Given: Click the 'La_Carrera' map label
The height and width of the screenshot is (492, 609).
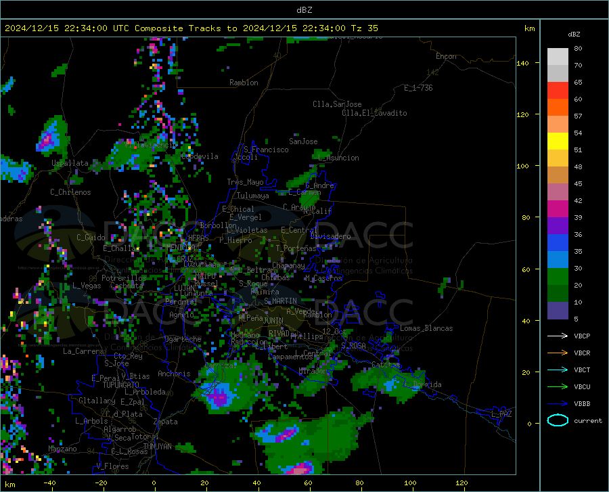Looking at the screenshot, I should coord(83,351).
